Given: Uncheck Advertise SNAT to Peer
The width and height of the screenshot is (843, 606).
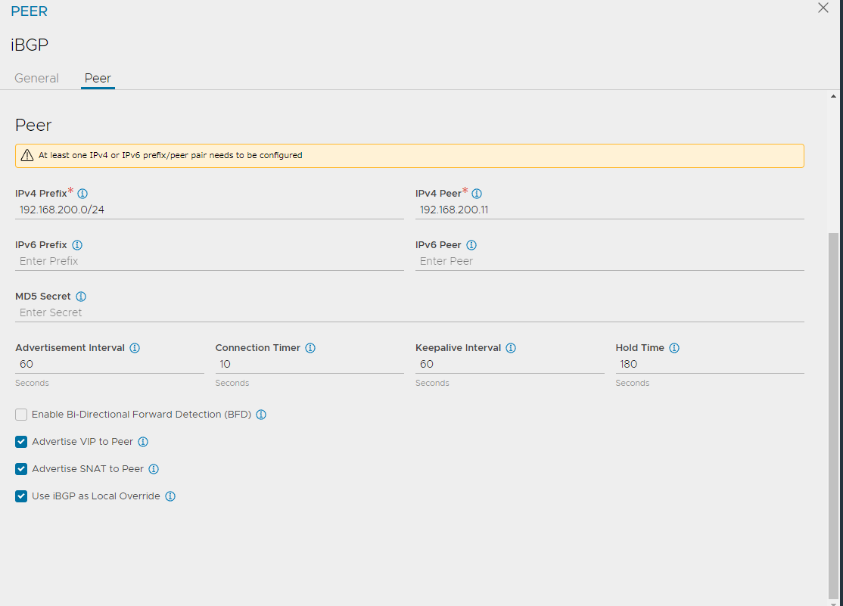Looking at the screenshot, I should (x=21, y=469).
